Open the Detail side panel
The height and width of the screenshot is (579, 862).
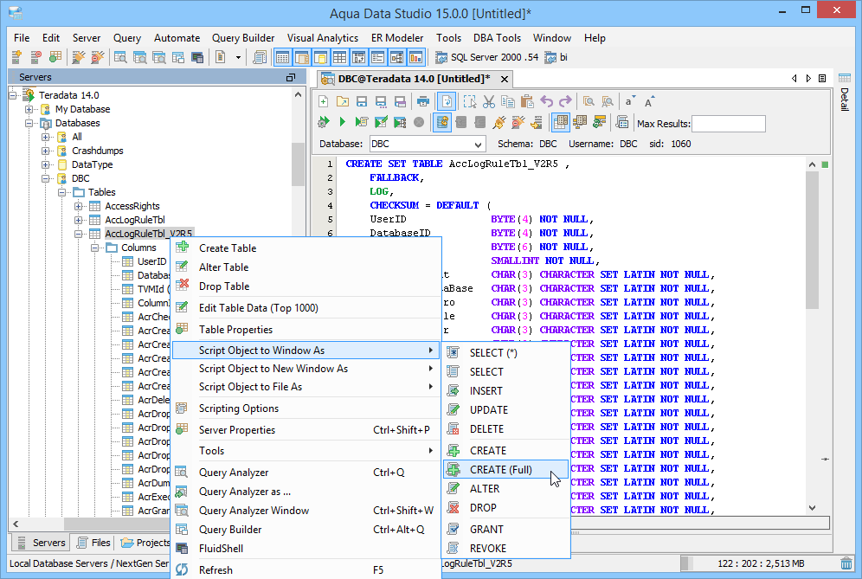[x=845, y=93]
